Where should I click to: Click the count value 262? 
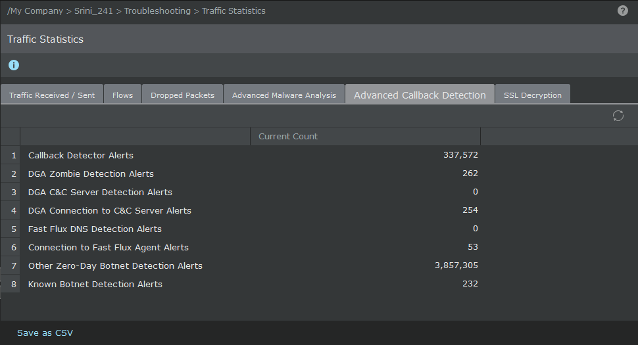click(470, 173)
